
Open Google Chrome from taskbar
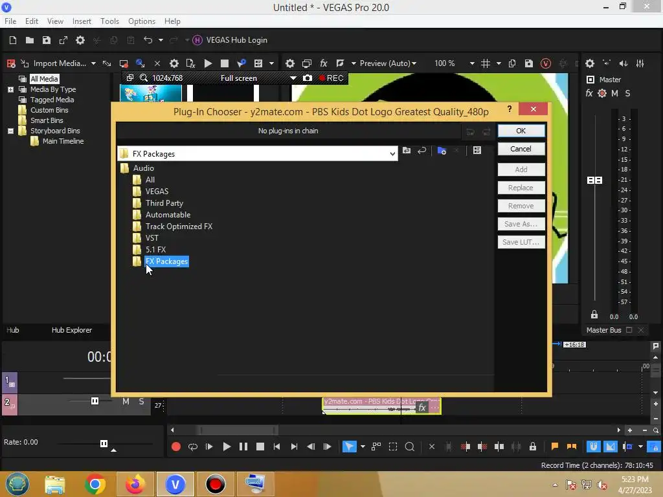pyautogui.click(x=95, y=484)
